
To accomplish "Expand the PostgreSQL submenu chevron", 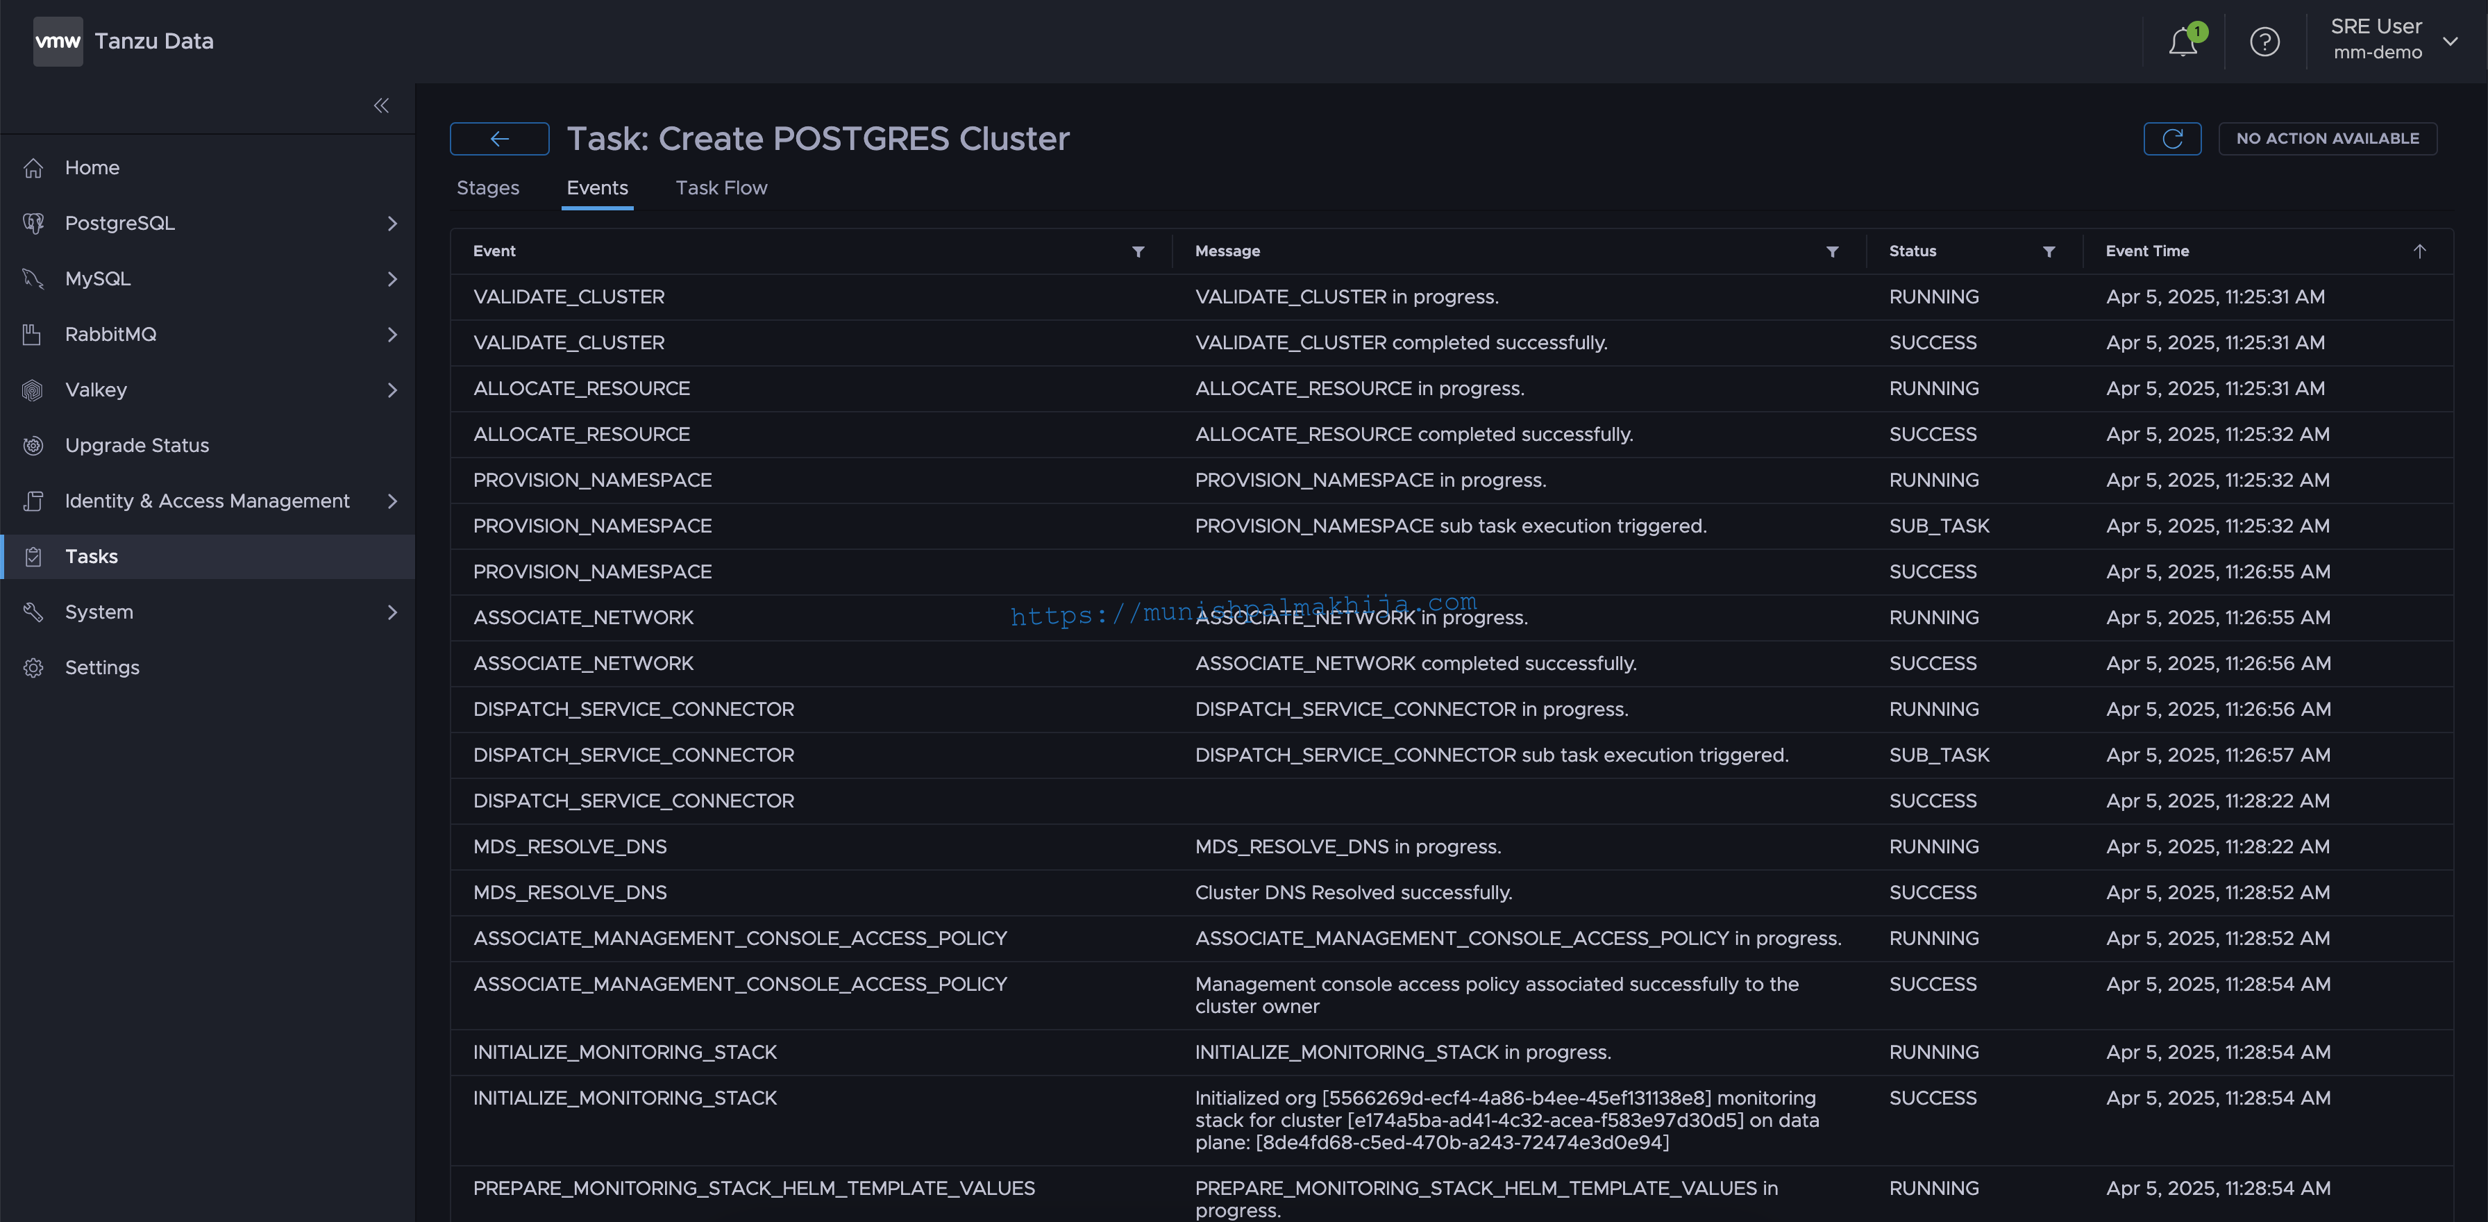I will click(392, 223).
